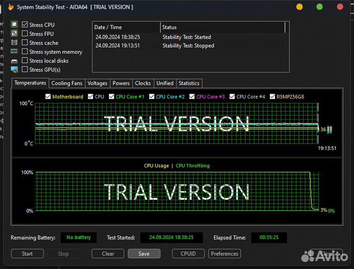Screen dimensions: 354x269
Task: Open the Clocks tab
Action: [x=143, y=83]
